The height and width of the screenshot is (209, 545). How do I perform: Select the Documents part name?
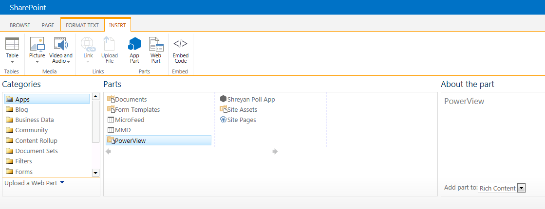(x=131, y=100)
